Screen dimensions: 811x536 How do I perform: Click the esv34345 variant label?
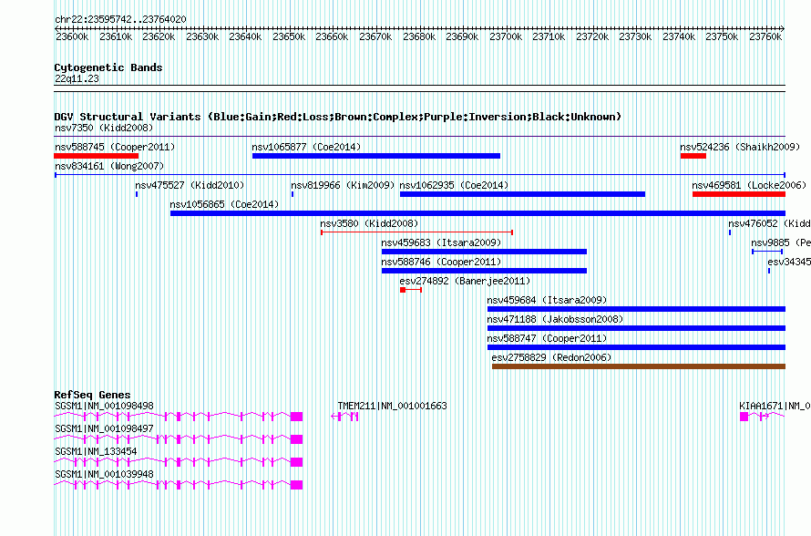pos(789,262)
